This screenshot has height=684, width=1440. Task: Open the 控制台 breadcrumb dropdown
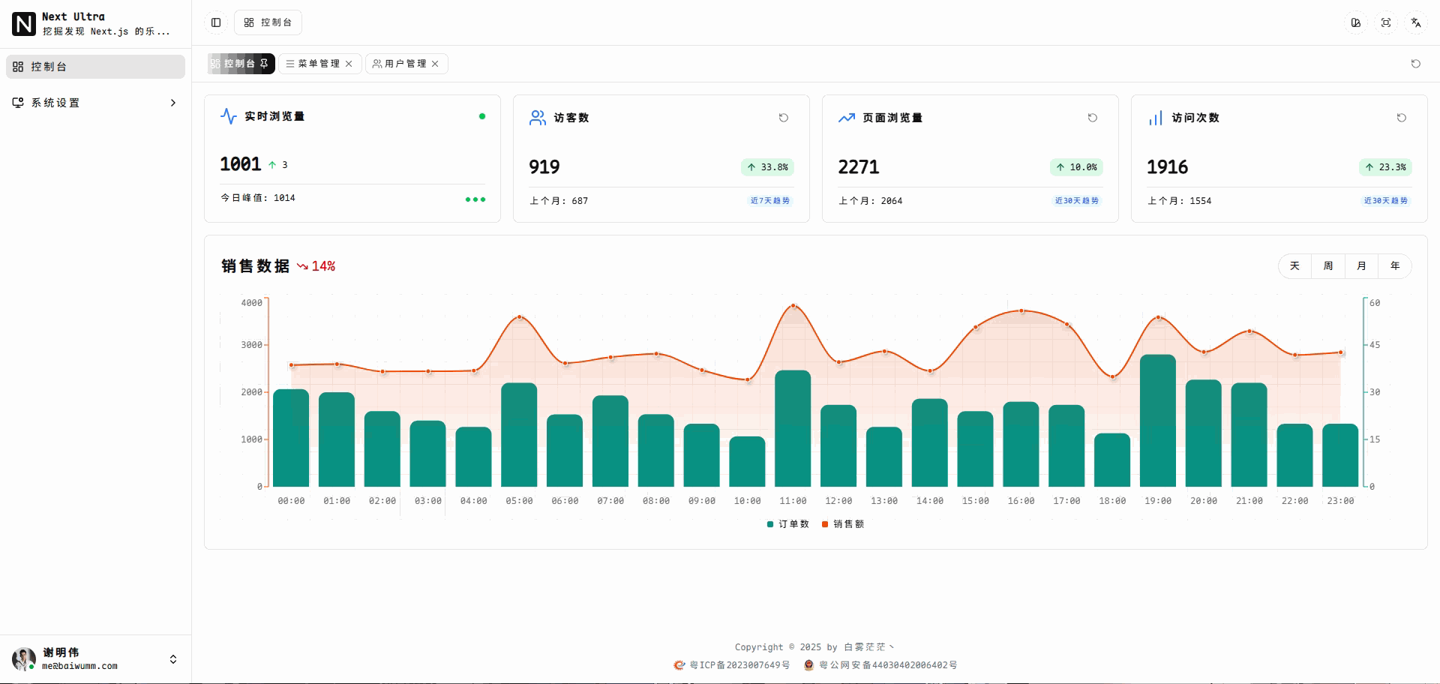pos(268,22)
